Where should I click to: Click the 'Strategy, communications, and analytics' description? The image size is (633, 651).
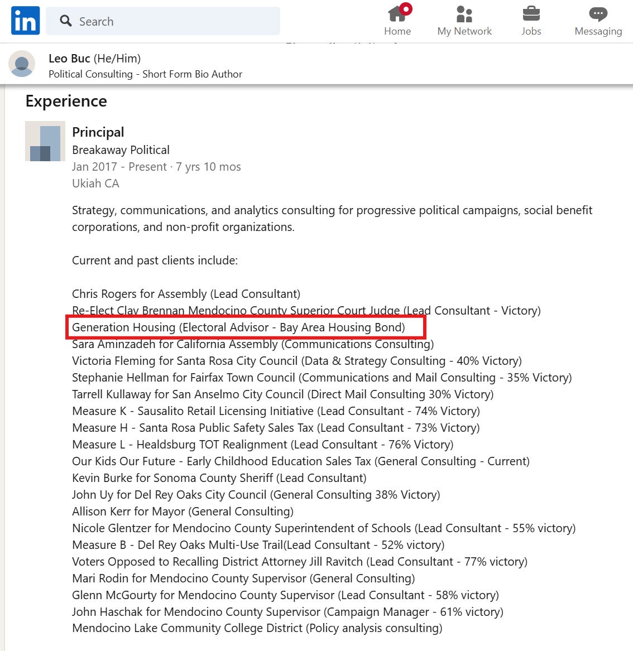[x=332, y=219]
